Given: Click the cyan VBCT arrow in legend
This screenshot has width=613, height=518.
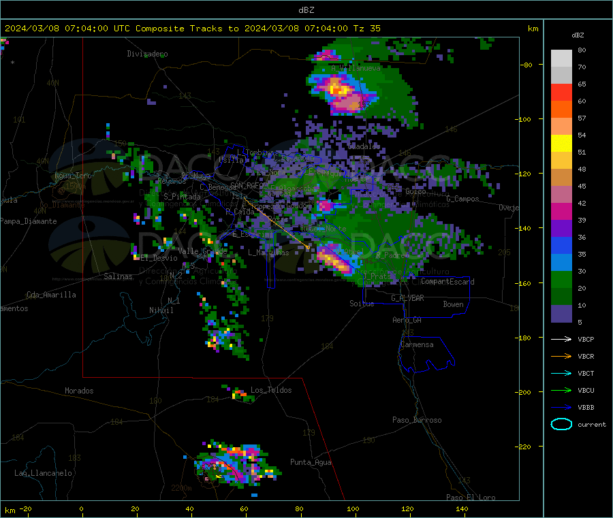Looking at the screenshot, I should point(561,373).
